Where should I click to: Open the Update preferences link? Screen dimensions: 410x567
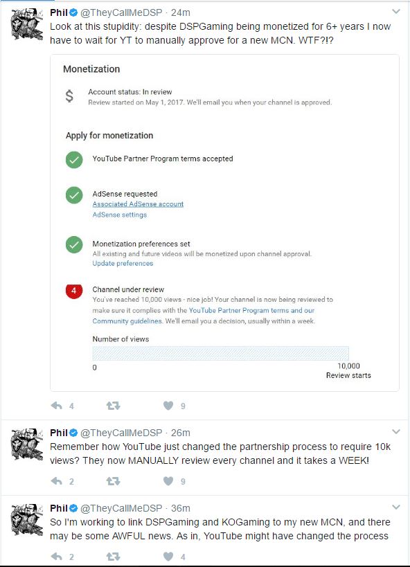pos(123,263)
